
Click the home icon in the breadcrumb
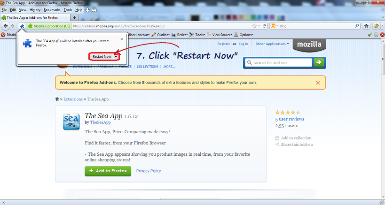(57, 99)
